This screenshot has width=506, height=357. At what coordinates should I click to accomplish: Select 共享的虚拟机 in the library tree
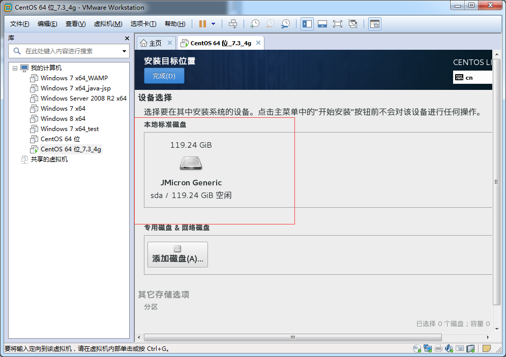click(49, 159)
